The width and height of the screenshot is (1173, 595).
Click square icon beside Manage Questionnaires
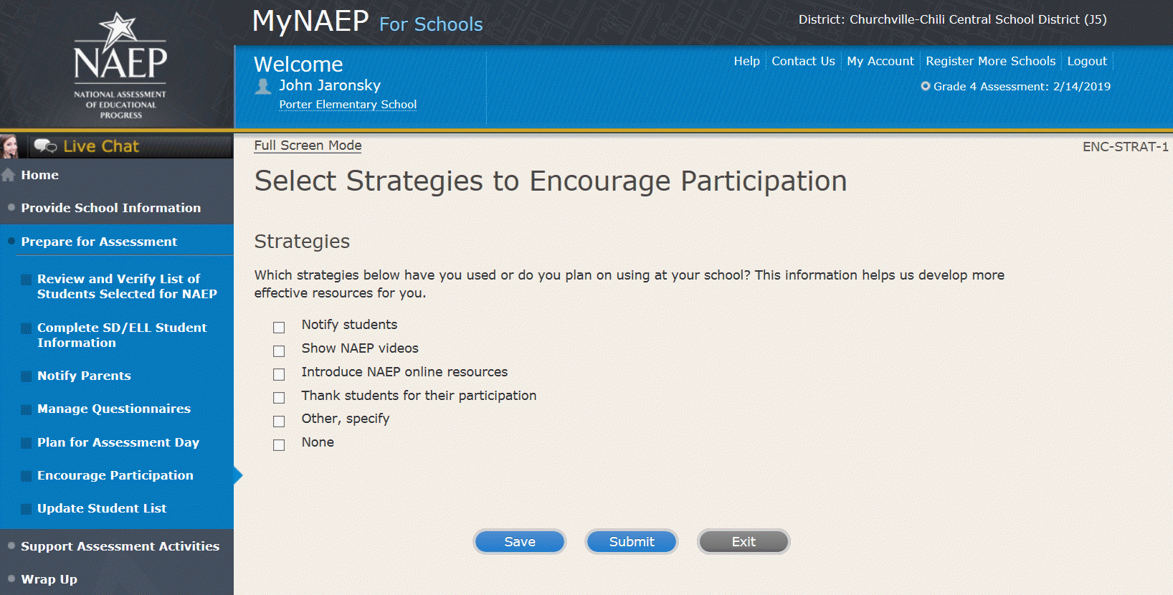point(26,409)
